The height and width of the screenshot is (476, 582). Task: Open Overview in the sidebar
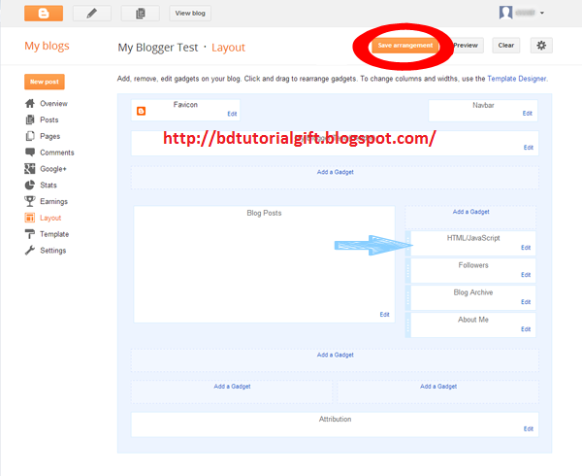tap(53, 103)
